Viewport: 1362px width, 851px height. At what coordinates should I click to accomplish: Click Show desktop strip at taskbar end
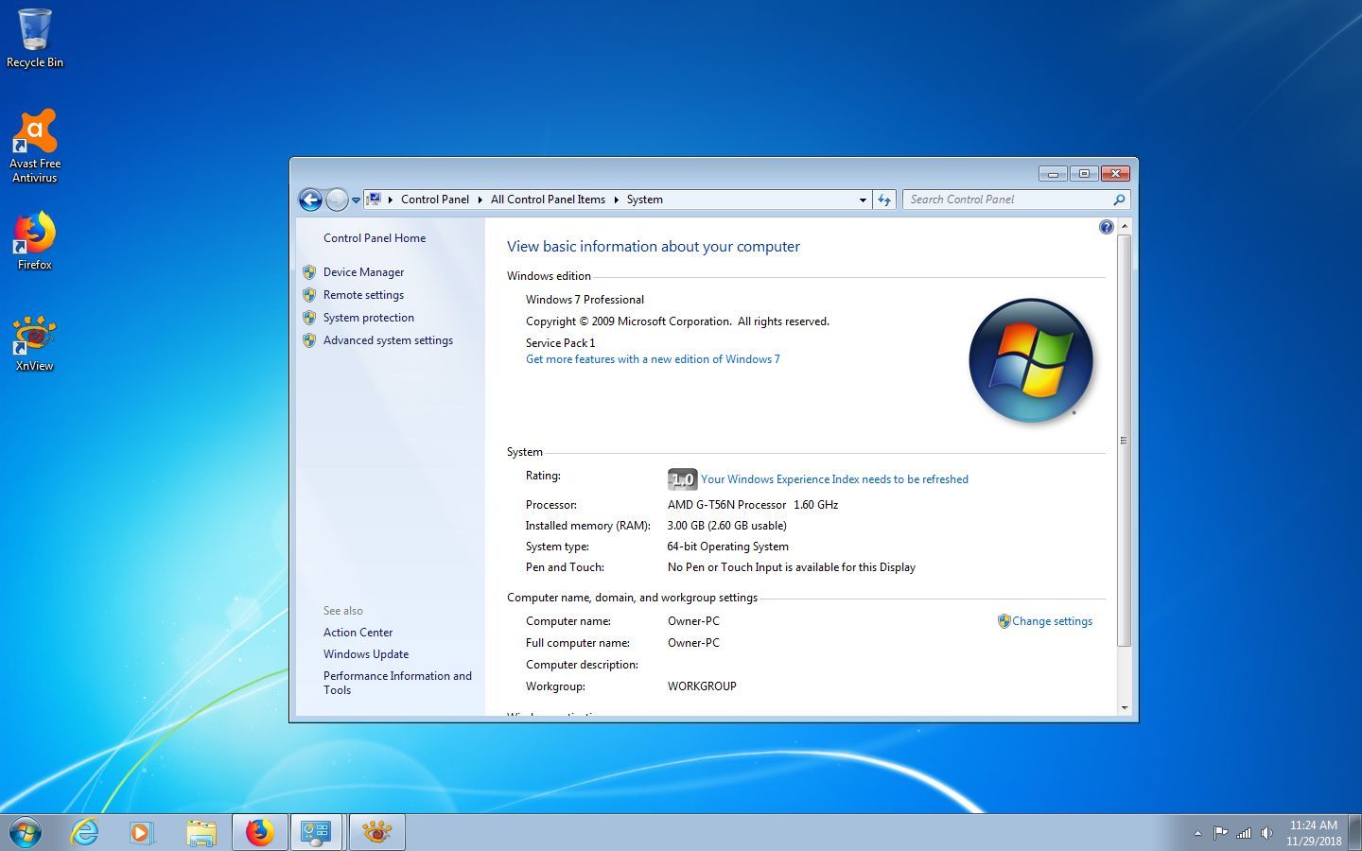pos(1354,832)
